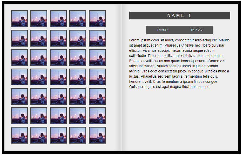Click the first thumbnail in row four
Image resolution: width=243 pixels, height=156 pixels.
click(19, 77)
